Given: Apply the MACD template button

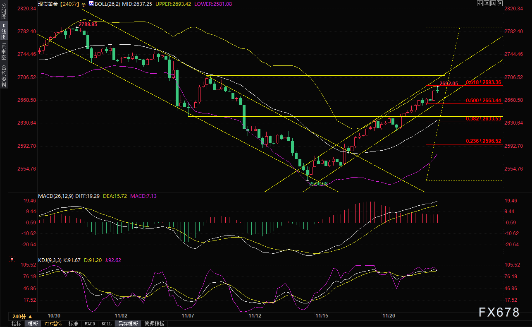Looking at the screenshot, I should tap(90, 324).
